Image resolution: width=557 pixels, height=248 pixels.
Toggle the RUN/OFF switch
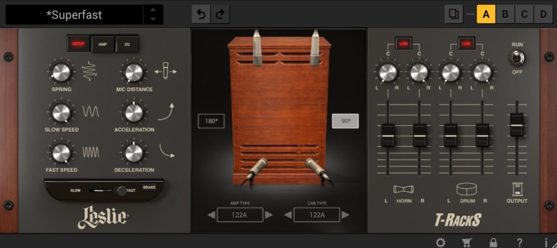coord(516,58)
